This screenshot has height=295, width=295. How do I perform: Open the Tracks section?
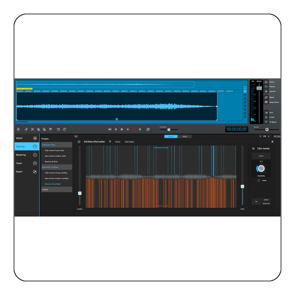point(27,163)
